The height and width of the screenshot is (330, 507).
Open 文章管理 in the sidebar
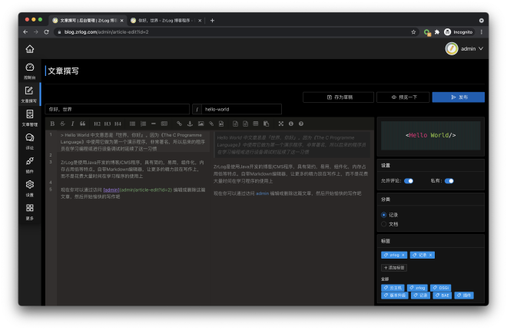(30, 118)
